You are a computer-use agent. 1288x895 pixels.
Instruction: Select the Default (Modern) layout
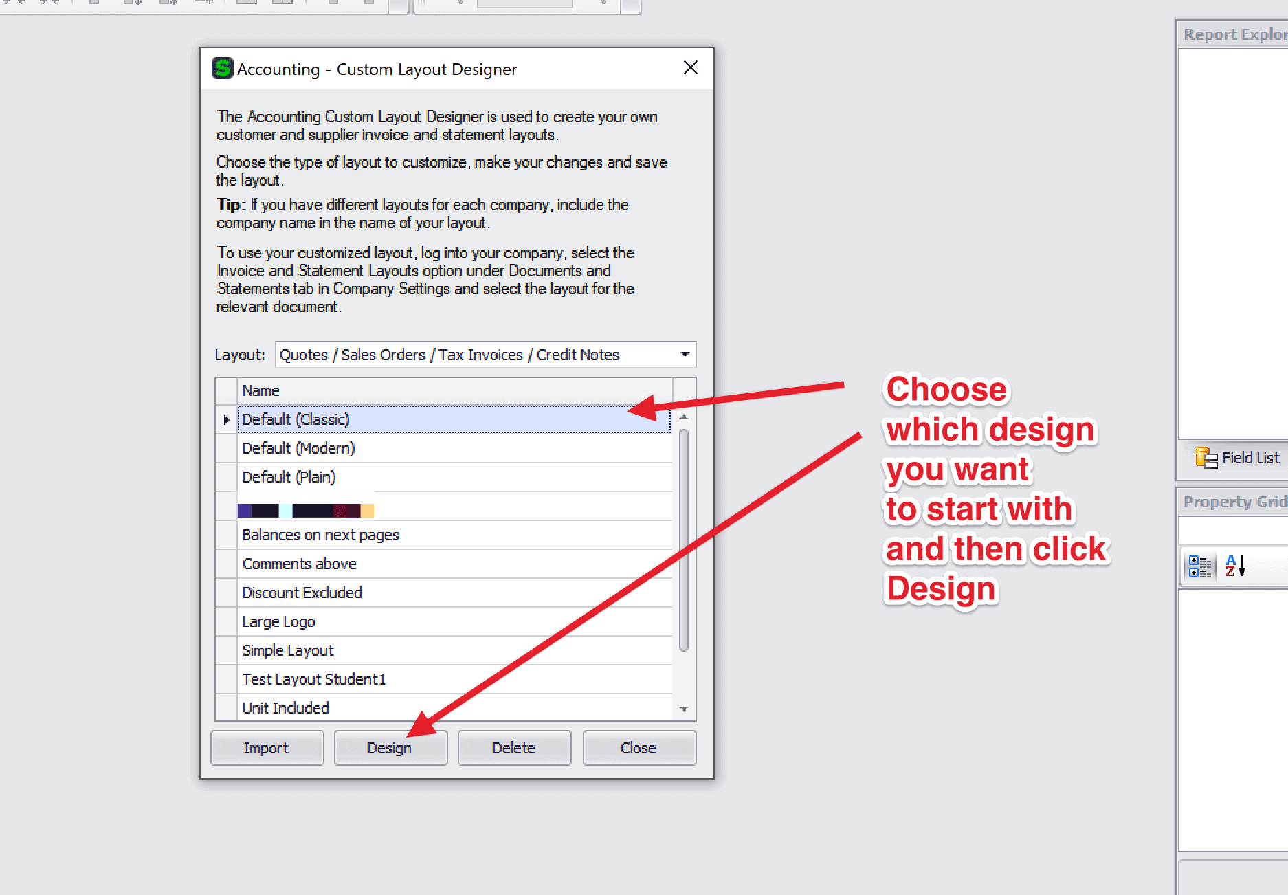tap(298, 448)
